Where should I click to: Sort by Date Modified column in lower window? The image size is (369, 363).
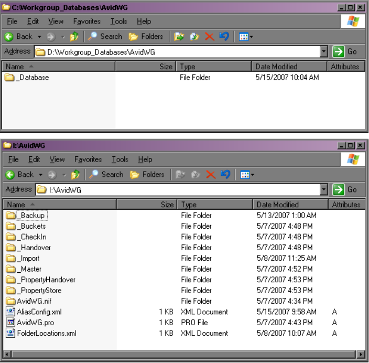(290, 205)
